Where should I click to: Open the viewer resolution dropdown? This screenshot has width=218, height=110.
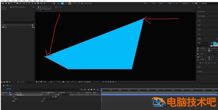coord(74,82)
